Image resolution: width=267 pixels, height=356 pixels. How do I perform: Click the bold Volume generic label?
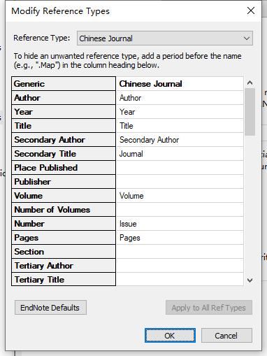64,196
